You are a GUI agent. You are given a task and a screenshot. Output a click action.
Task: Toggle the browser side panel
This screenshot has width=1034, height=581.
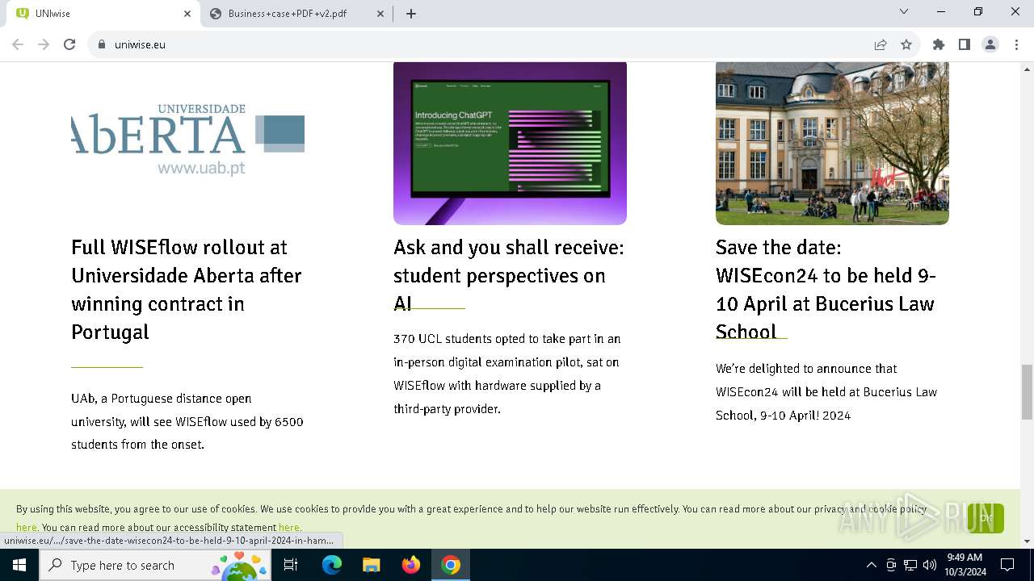(x=965, y=44)
